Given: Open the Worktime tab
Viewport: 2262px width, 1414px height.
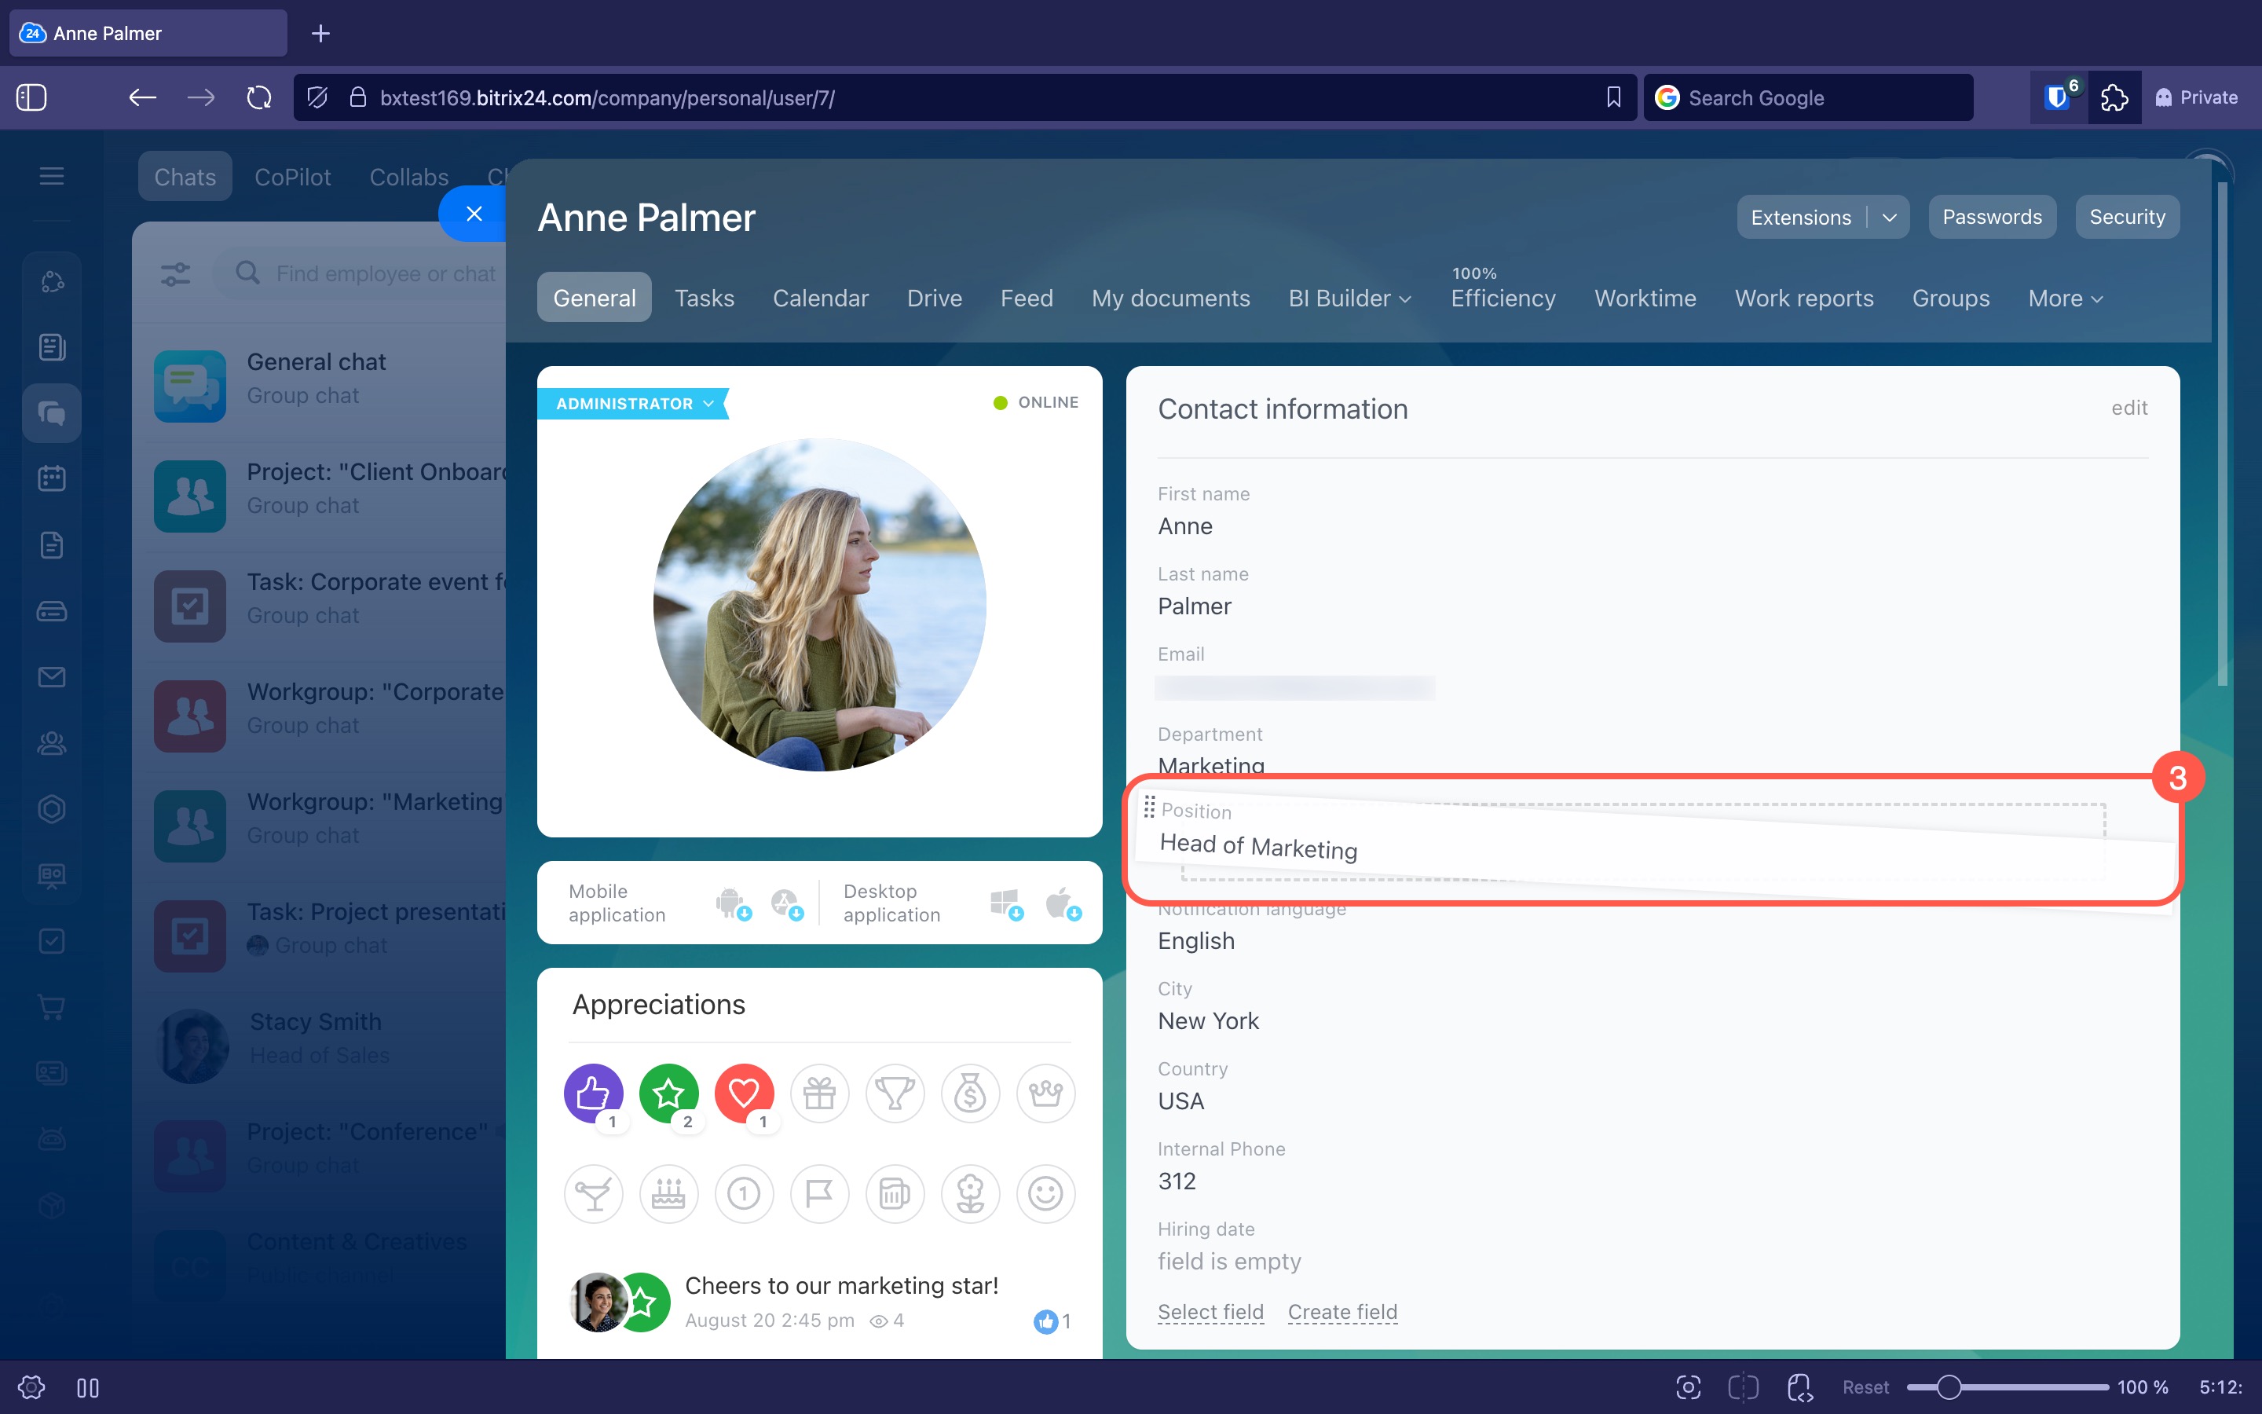Looking at the screenshot, I should tap(1645, 299).
